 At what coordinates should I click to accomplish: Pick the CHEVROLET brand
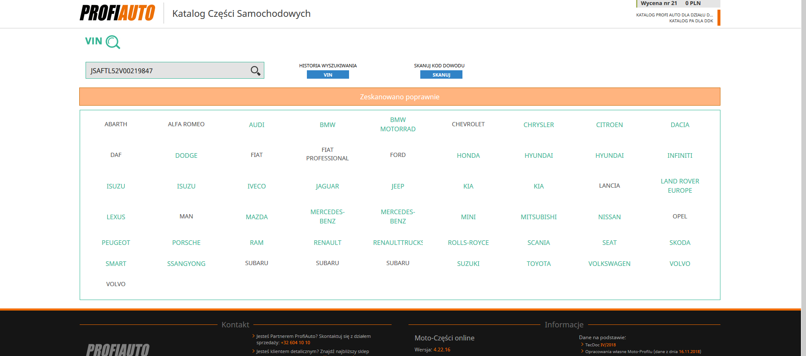(x=468, y=124)
